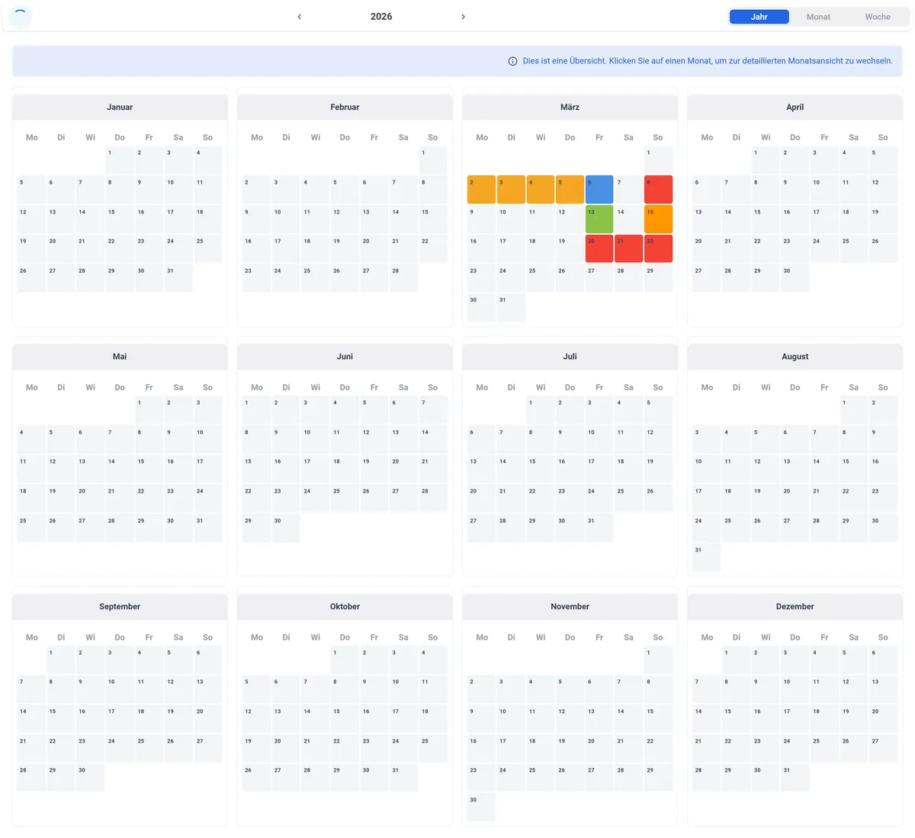Screen dimensions: 915x838
Task: Open the Dezember month header
Action: (x=795, y=607)
